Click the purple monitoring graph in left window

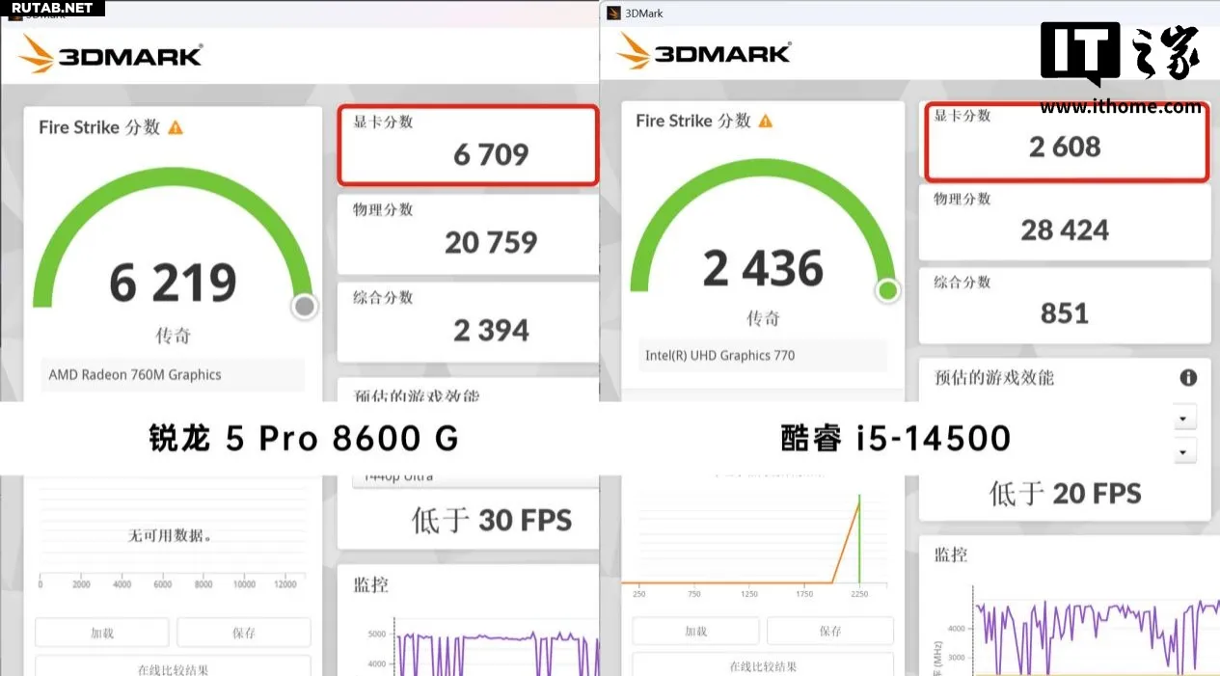click(x=497, y=654)
